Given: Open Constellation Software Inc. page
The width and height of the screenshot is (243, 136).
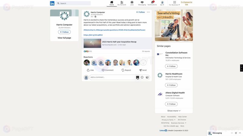Looking at the screenshot, I should coord(176,54).
